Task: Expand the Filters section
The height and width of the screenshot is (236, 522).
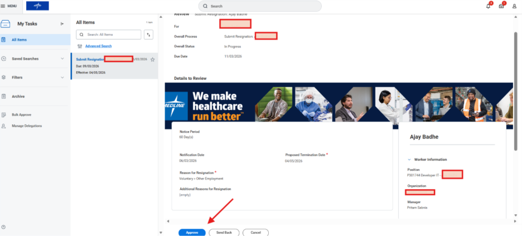Action: pyautogui.click(x=62, y=77)
